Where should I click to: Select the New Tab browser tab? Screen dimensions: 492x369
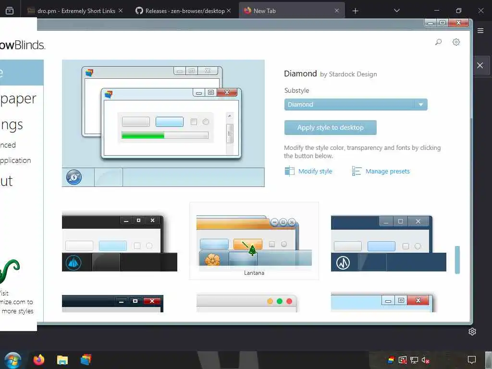[x=292, y=11]
